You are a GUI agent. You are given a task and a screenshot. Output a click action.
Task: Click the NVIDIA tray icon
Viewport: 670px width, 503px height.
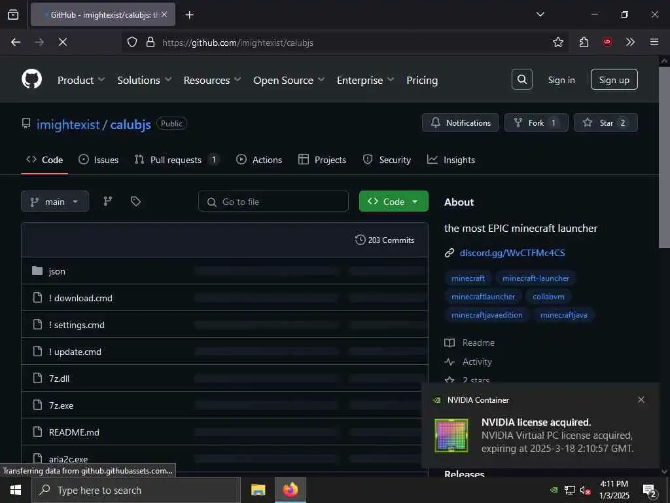554,490
